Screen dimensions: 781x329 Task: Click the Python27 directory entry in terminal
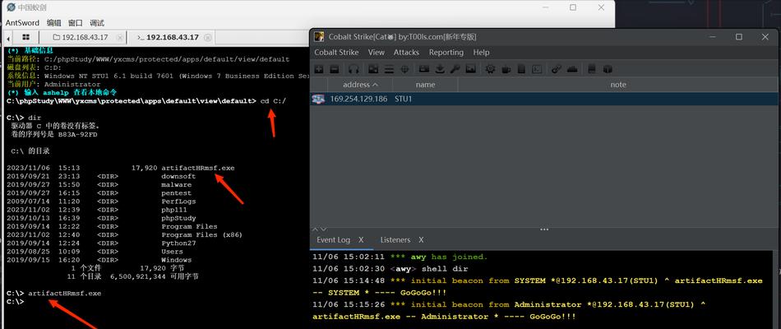click(179, 243)
